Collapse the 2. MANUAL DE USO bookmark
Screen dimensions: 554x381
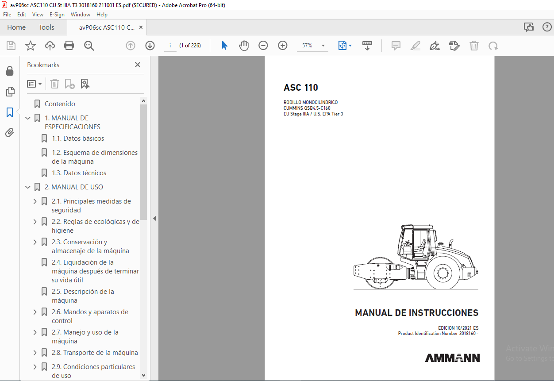28,187
